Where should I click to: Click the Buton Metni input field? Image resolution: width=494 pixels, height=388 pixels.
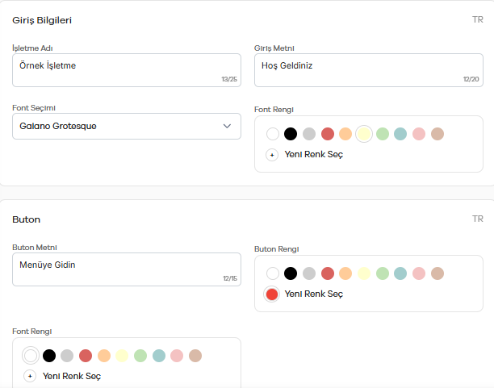(x=127, y=269)
